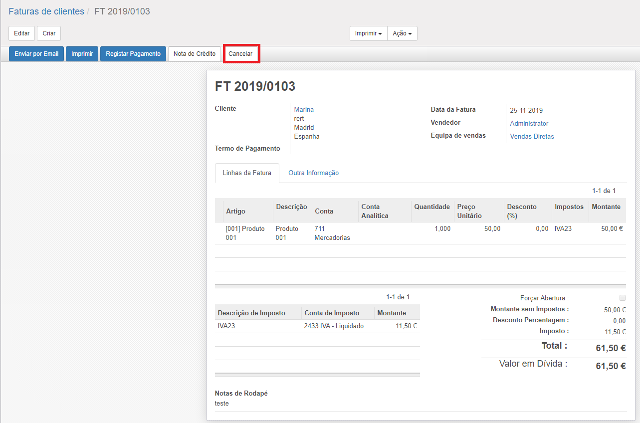640x423 pixels.
Task: Click the Editar button
Action: point(21,33)
